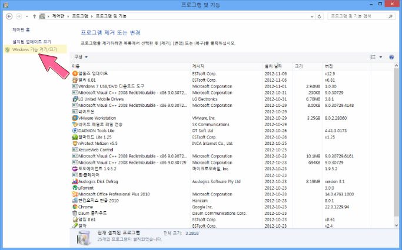Expand the breadcrumb arrow after 프로그램
402x250 pixels.
click(x=92, y=16)
